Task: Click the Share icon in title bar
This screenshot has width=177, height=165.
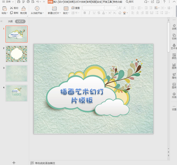Action: click(x=153, y=2)
